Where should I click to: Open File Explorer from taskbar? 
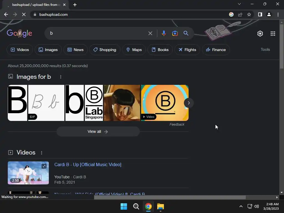point(161,206)
